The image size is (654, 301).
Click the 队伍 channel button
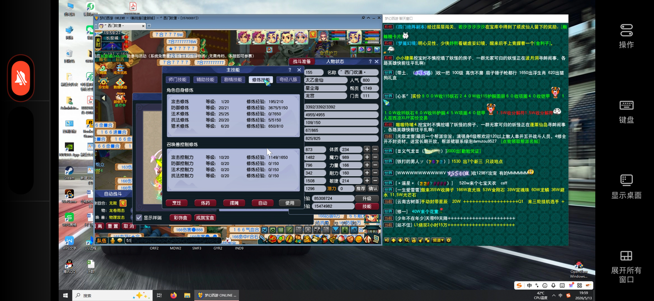pyautogui.click(x=102, y=241)
